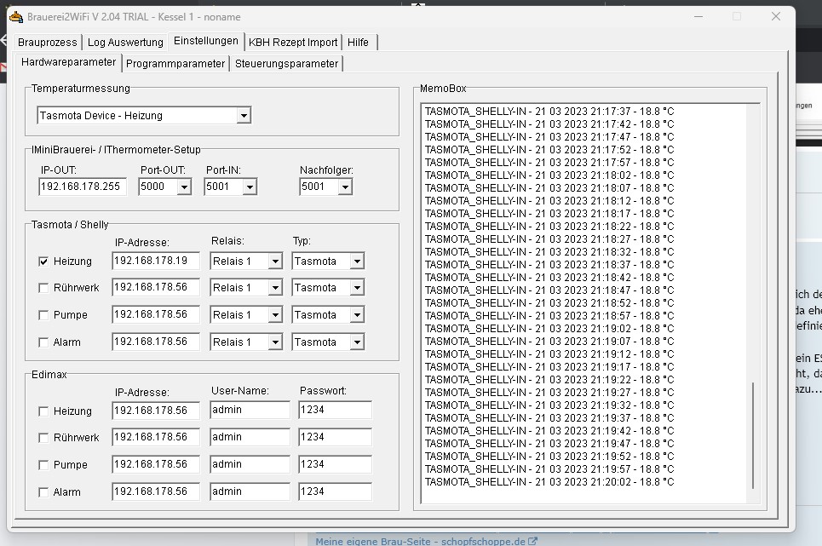
Task: Click the Brauerei2WiFi app icon in title bar
Action: point(15,16)
